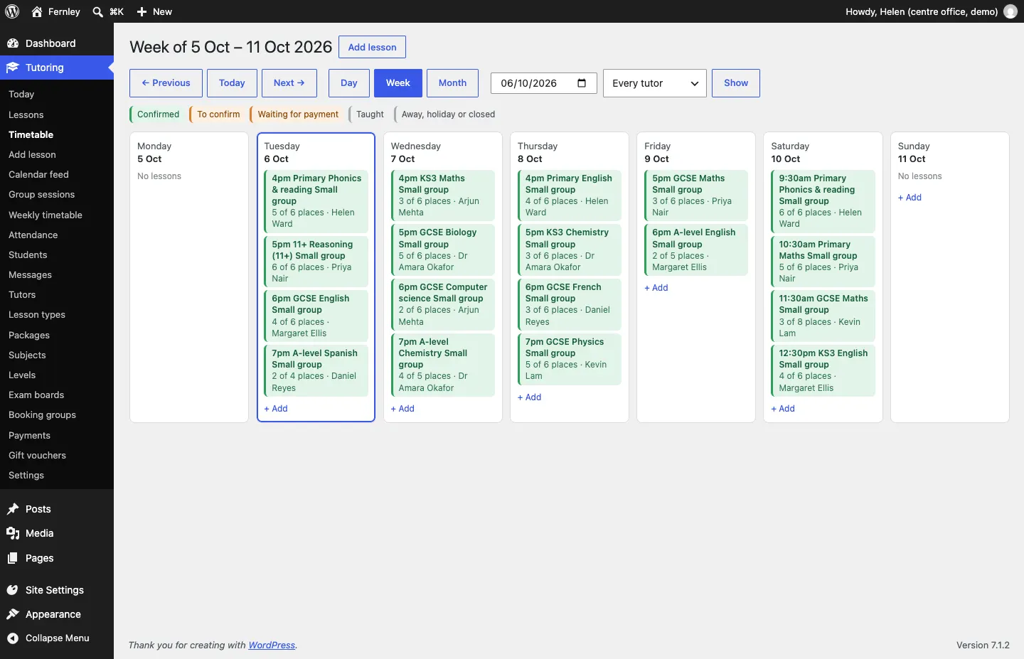Switch to Day view
Viewport: 1024px width, 659px height.
click(x=349, y=83)
